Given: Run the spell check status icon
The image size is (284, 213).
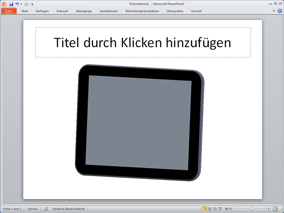Looking at the screenshot, I should tap(46, 209).
